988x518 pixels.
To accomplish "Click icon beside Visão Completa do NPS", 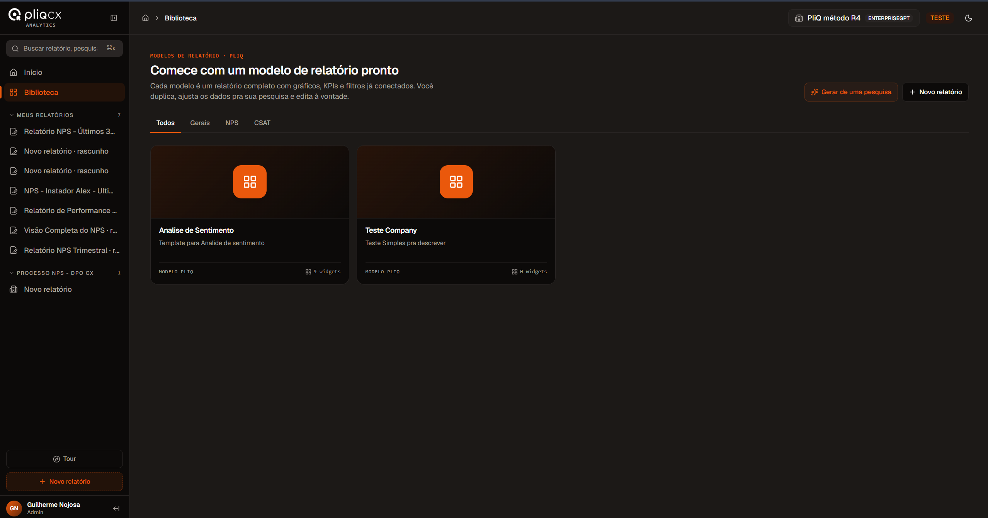I will (14, 230).
